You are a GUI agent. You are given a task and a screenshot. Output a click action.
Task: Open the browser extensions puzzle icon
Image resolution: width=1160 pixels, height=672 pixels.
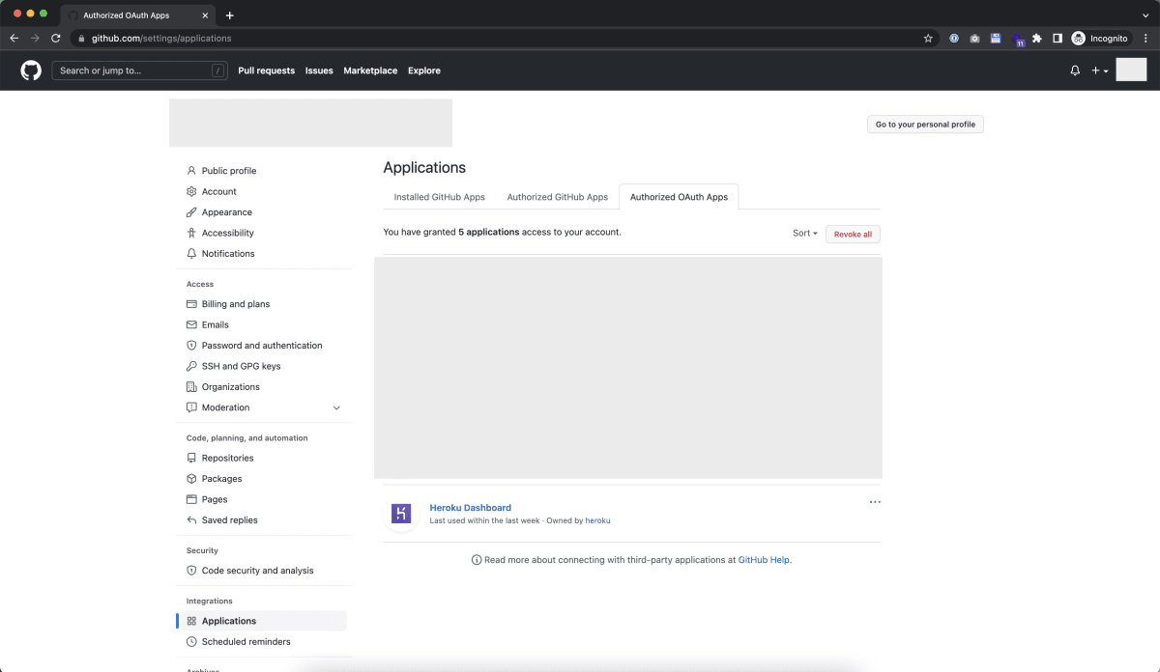click(1037, 39)
